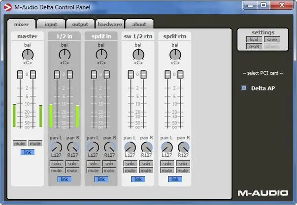Toggle the master link button

coord(28,152)
